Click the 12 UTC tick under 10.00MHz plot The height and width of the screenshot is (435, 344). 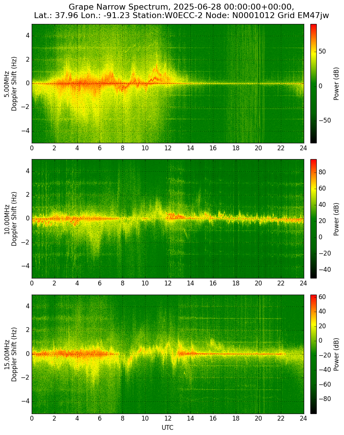pos(168,283)
